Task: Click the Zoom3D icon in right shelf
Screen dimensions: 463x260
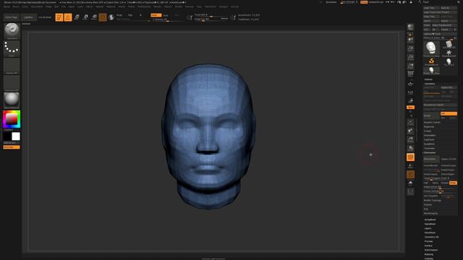Action: point(410,139)
